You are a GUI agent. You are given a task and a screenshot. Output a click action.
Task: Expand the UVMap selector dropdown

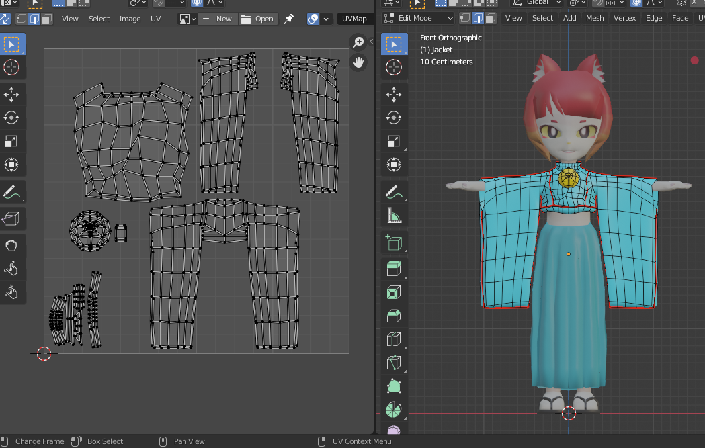(x=355, y=19)
